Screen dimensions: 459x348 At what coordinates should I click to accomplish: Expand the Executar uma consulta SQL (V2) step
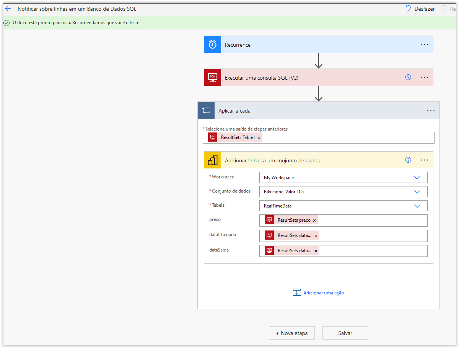tap(319, 77)
